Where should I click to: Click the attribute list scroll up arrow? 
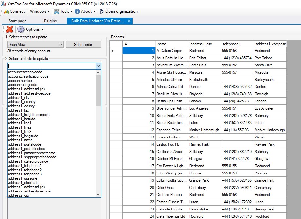(x=98, y=73)
